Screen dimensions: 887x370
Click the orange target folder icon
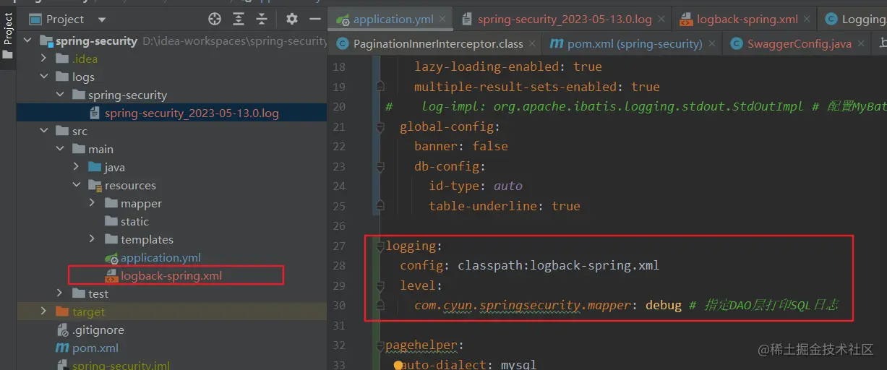(x=63, y=312)
